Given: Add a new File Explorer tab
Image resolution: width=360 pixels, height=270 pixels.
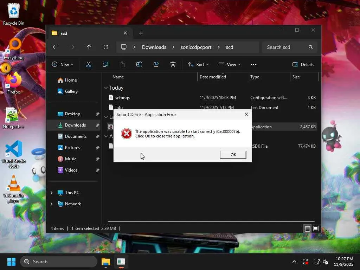Looking at the screenshot, I should click(x=141, y=33).
